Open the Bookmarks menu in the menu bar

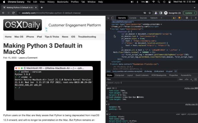click(63, 2)
